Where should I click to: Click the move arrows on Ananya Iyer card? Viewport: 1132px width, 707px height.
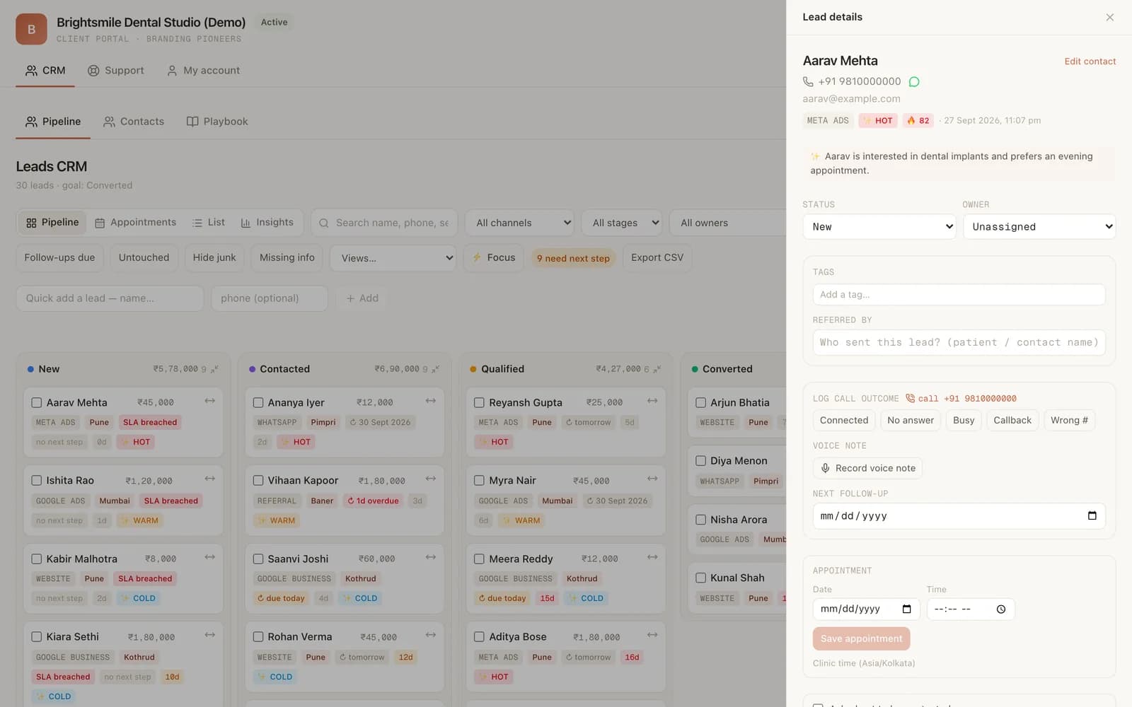(x=430, y=401)
